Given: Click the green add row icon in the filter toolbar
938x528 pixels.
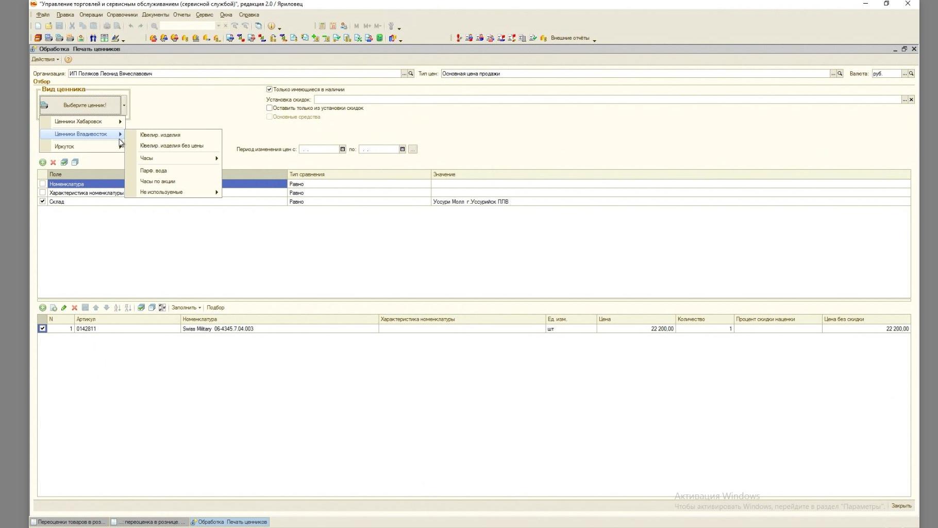Looking at the screenshot, I should click(43, 162).
